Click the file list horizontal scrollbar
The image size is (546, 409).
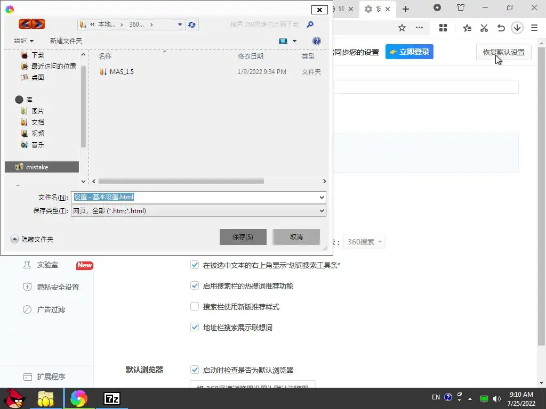click(181, 181)
